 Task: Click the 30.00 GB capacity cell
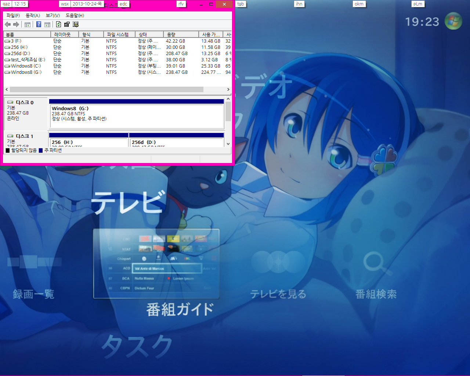tap(176, 47)
